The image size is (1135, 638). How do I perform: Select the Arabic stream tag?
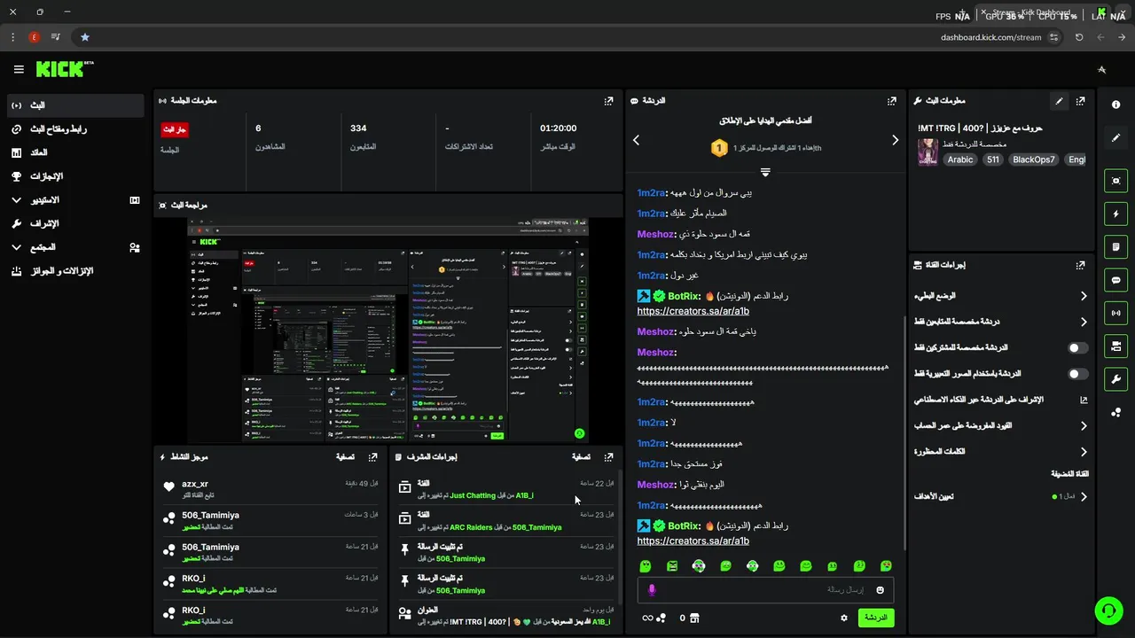(960, 159)
